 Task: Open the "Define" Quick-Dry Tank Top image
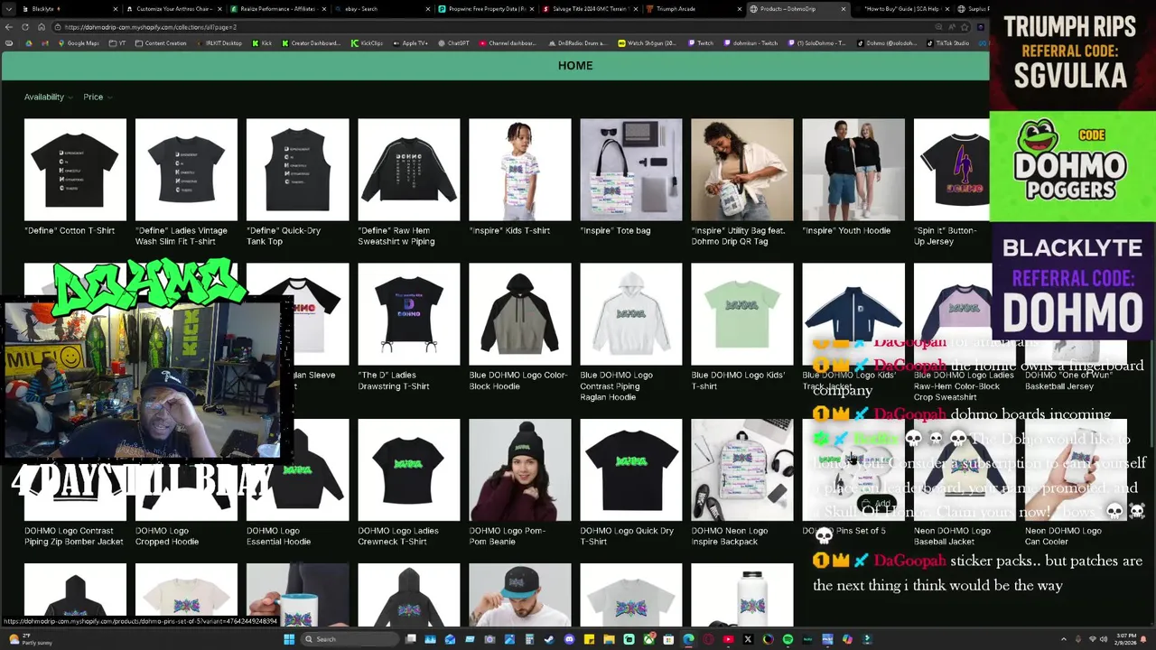pos(297,170)
